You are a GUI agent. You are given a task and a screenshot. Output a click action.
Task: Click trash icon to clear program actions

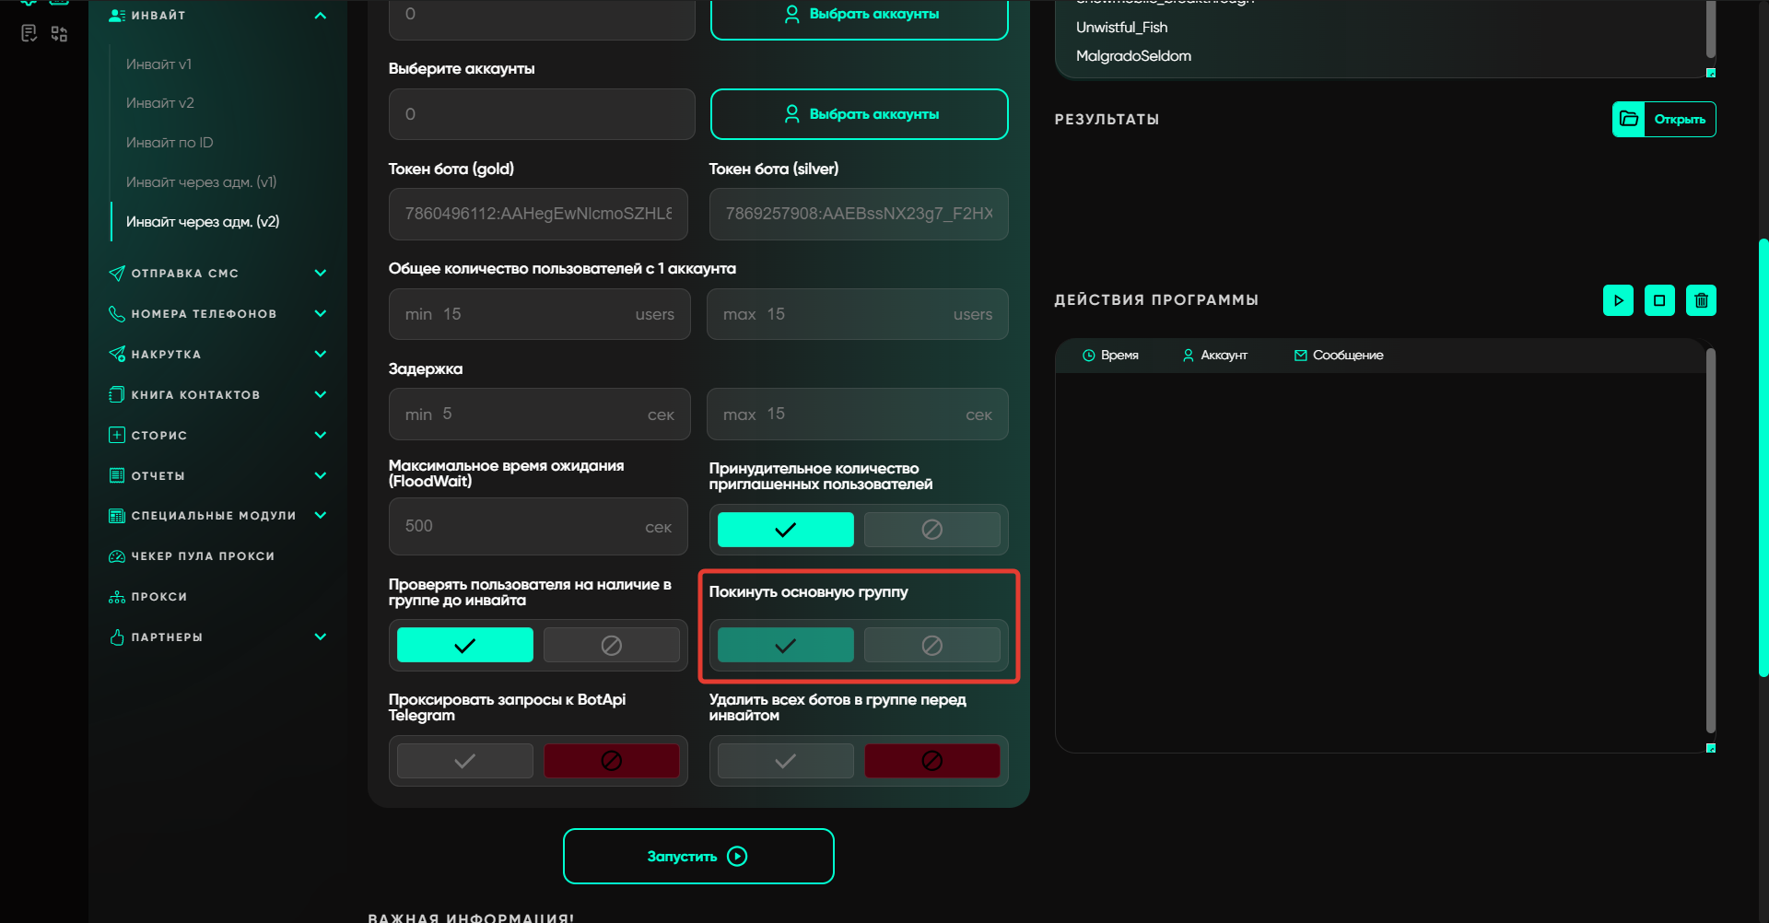coord(1701,300)
